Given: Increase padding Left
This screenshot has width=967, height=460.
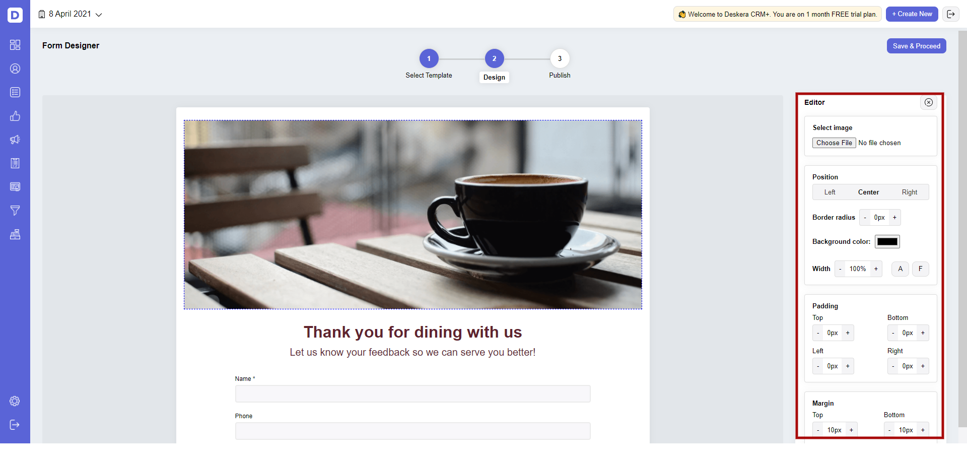Looking at the screenshot, I should pyautogui.click(x=848, y=366).
